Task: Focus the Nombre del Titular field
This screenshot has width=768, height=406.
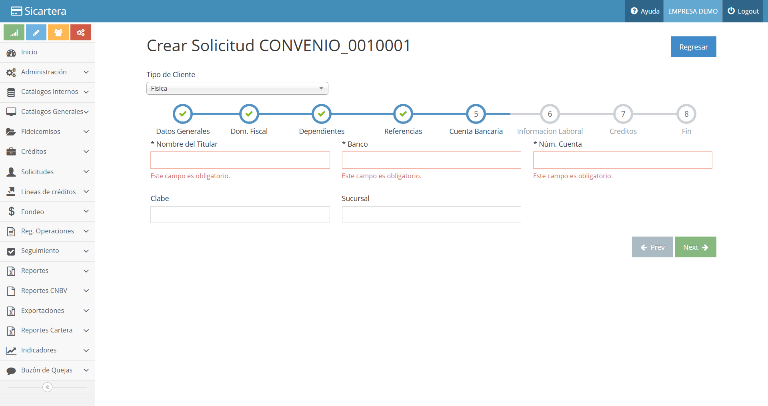Action: point(240,160)
